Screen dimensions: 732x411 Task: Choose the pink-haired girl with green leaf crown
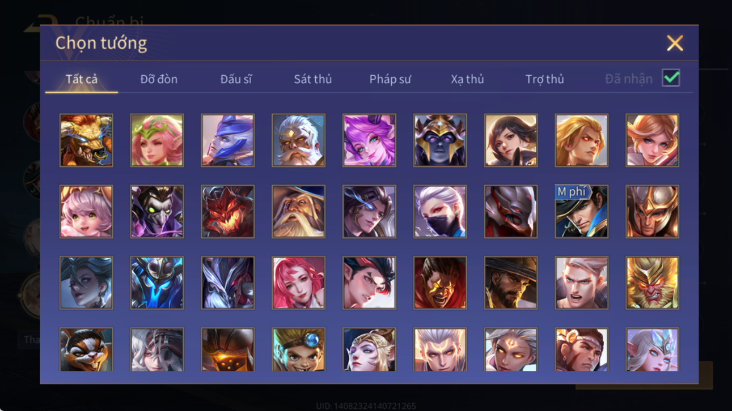click(157, 140)
